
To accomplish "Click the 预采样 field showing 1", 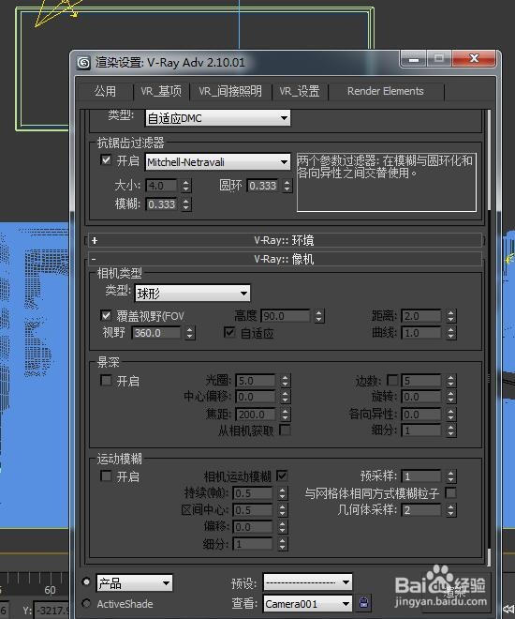I will click(x=421, y=476).
